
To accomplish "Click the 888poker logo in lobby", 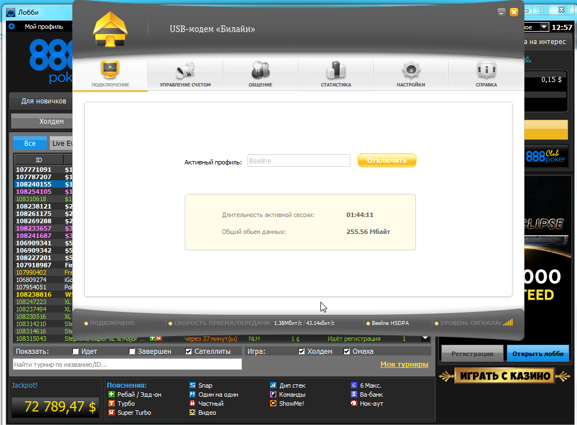I will 51,62.
